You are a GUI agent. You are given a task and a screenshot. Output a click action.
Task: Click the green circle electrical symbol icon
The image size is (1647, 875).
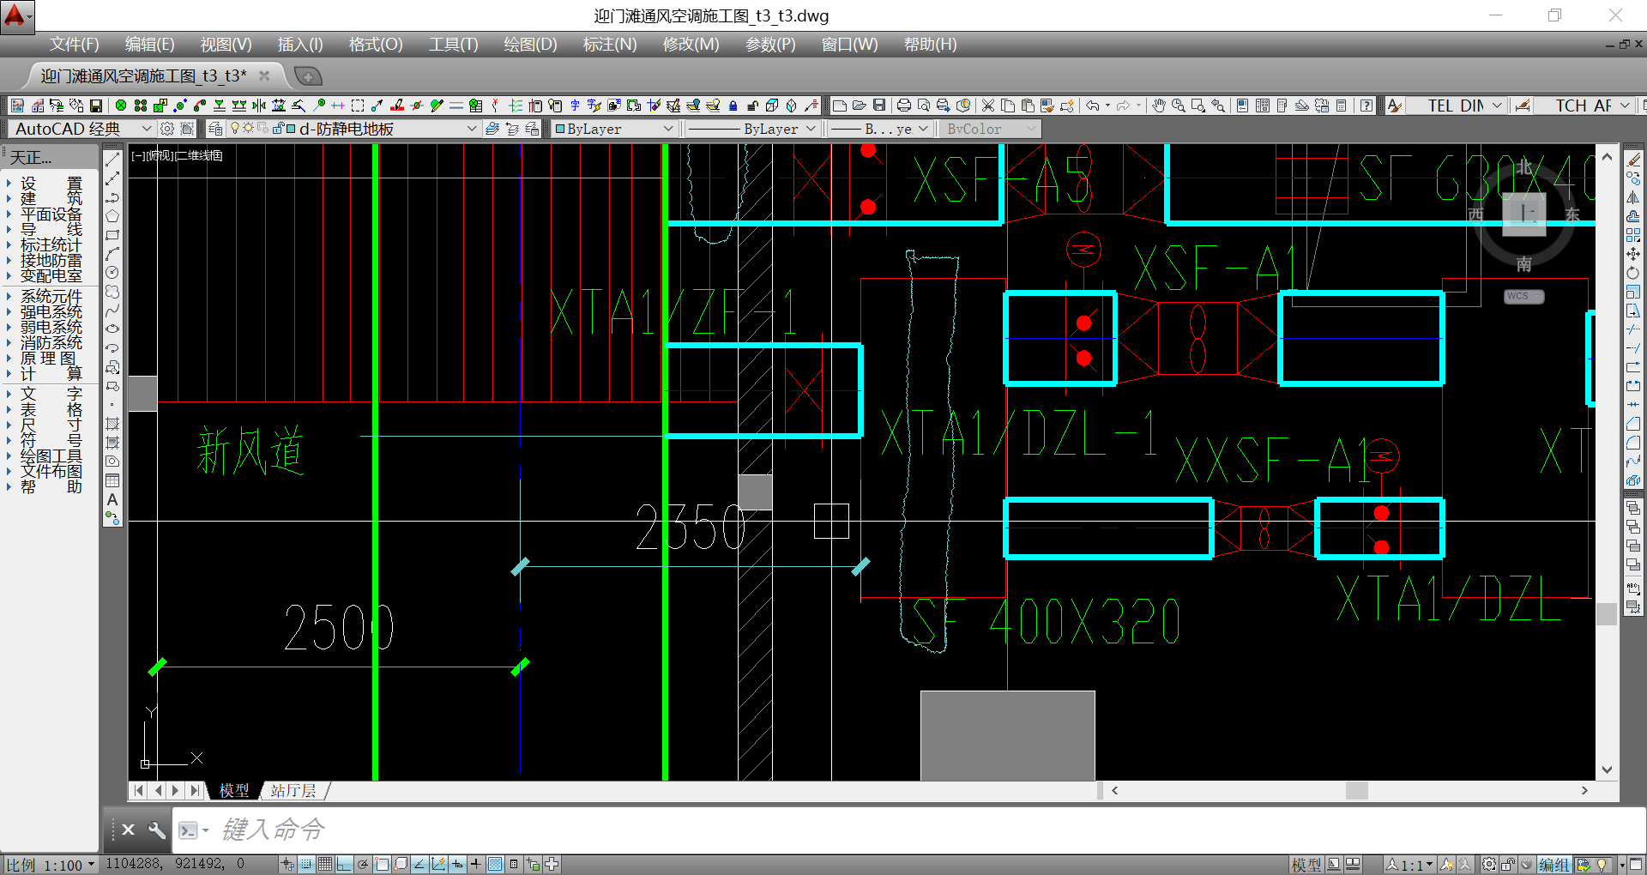[121, 106]
